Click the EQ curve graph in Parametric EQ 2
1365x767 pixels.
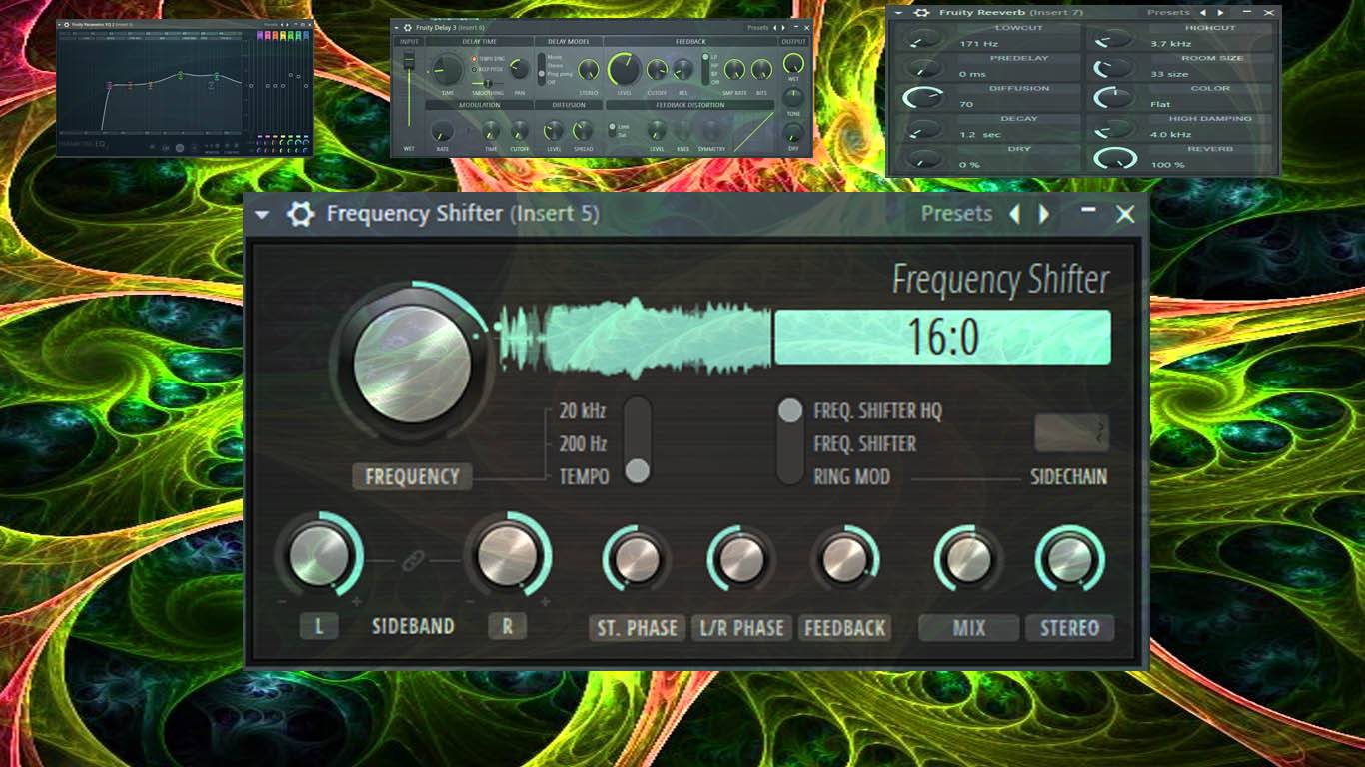[150, 83]
